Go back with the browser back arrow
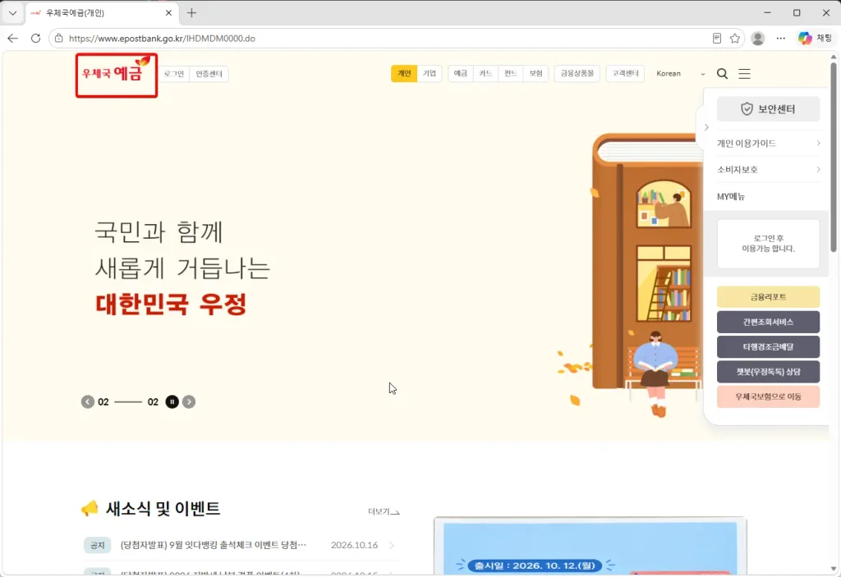Screen dimensions: 841x577 coord(13,38)
